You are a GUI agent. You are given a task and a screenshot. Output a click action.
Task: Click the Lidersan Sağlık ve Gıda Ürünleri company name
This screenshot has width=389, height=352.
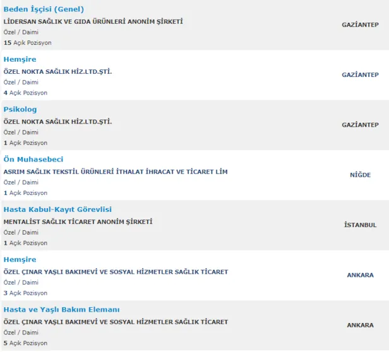tap(93, 21)
